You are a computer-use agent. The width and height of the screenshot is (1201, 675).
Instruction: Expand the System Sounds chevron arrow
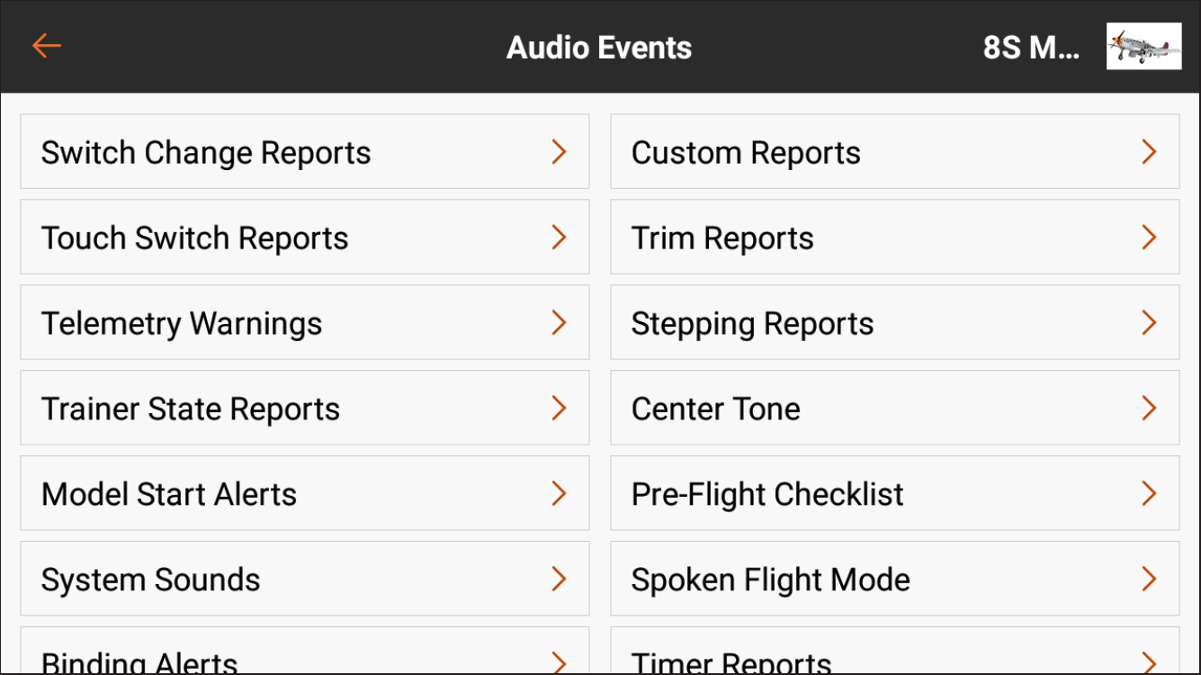(560, 579)
